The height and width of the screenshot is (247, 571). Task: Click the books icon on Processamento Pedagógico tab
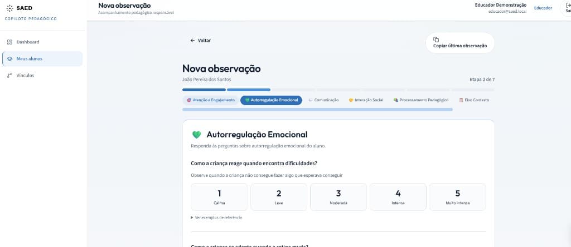click(x=396, y=100)
